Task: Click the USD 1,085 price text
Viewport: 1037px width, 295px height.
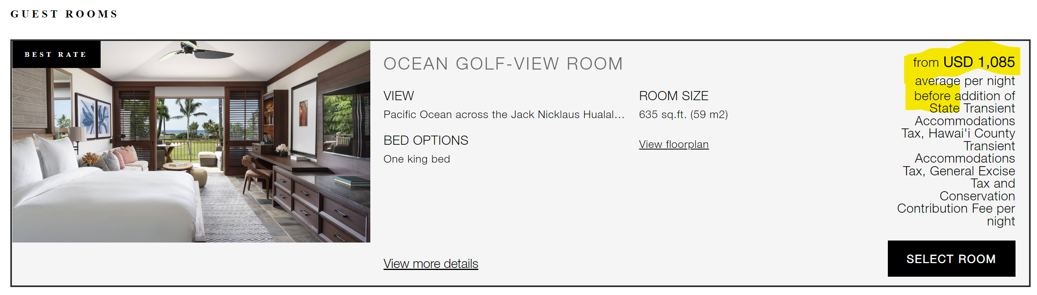Action: point(979,62)
